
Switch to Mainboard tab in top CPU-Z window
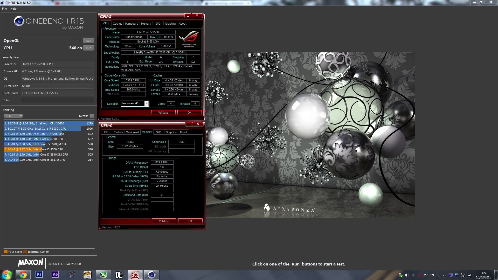click(132, 24)
